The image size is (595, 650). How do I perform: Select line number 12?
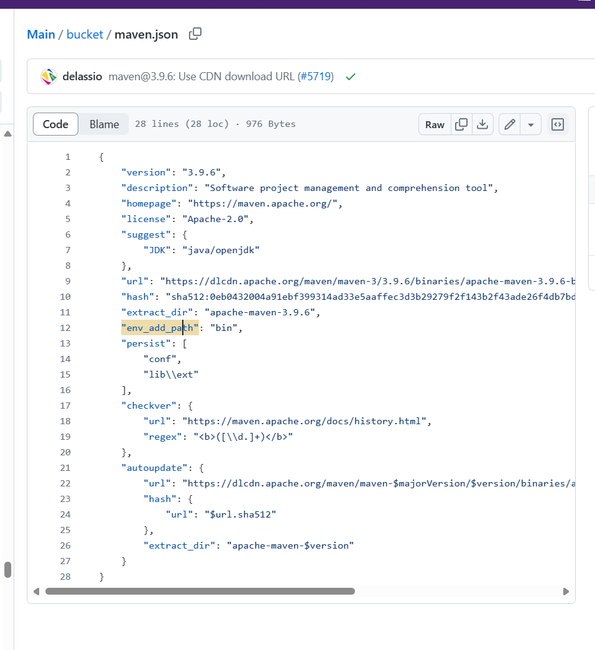tap(65, 328)
